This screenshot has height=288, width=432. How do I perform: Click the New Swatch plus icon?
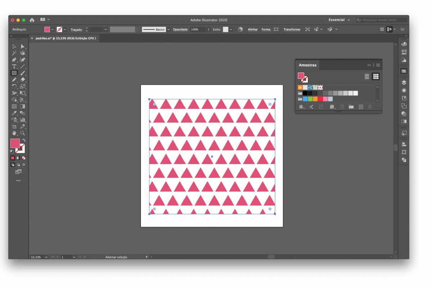(361, 107)
